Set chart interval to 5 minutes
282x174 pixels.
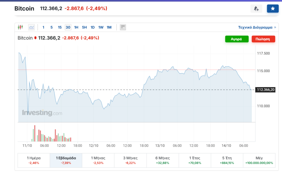coord(51,27)
